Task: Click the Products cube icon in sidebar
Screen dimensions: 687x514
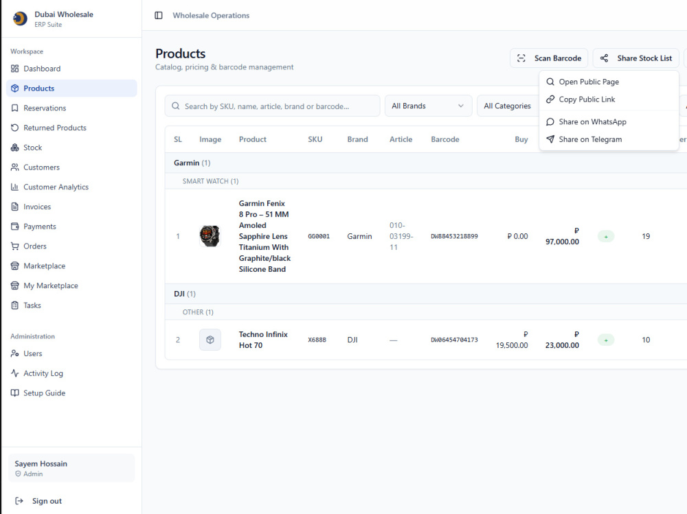Action: click(15, 89)
